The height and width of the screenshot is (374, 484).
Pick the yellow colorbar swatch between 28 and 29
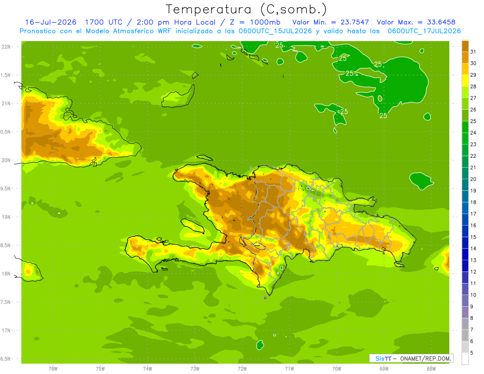coord(465,80)
